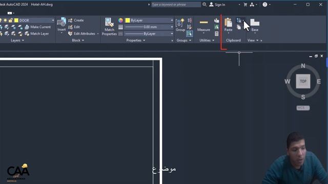328x184 pixels.
Task: Open the Autodesk App Store cart icon
Action: (x=245, y=5)
